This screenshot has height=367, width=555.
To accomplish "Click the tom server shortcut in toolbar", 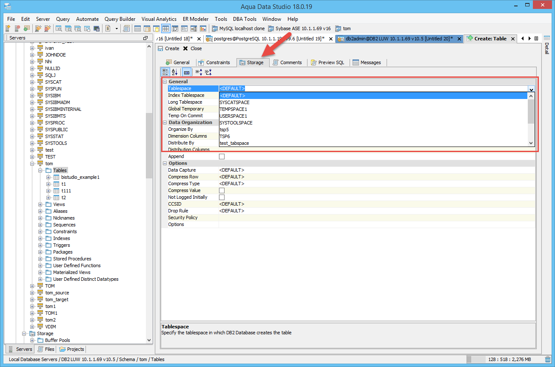I will tap(343, 28).
